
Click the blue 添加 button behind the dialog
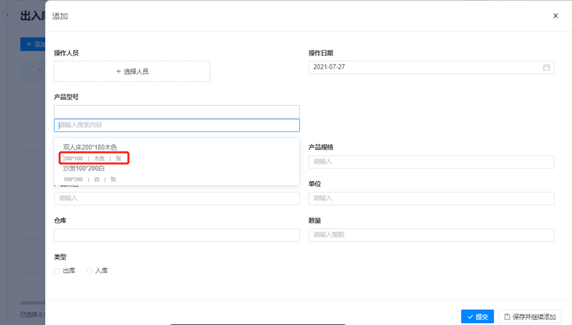tap(33, 44)
